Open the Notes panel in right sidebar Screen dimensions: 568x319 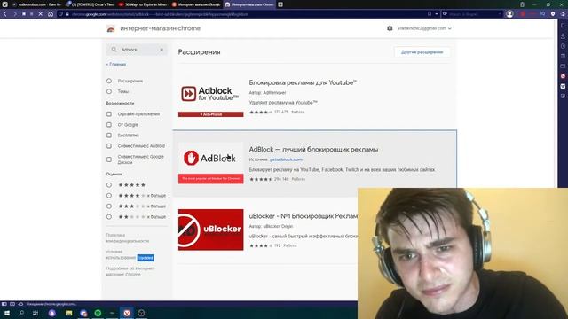coord(563,56)
